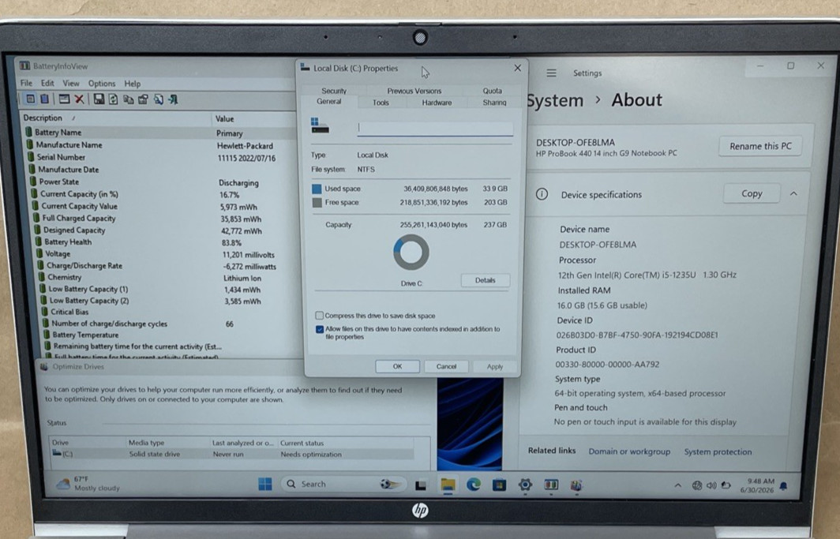Click the window-style icon left of the red X in BatteryInfoView toolbar
The width and height of the screenshot is (840, 539).
point(64,99)
